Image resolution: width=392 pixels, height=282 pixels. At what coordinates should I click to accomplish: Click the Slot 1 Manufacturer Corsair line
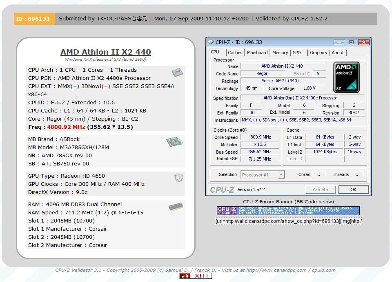67,229
